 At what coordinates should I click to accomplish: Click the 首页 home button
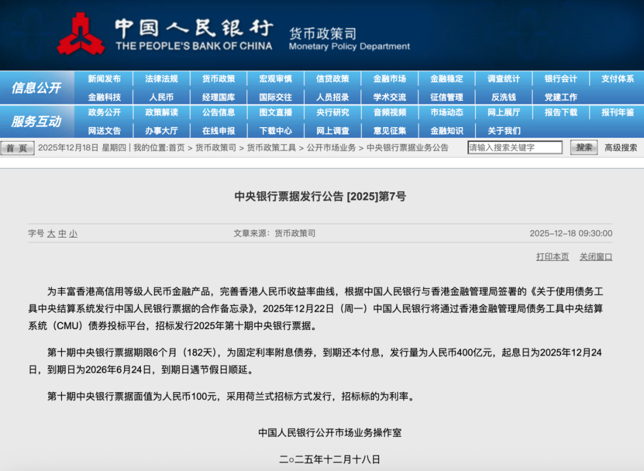17,148
